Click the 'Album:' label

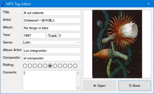coord(8,27)
